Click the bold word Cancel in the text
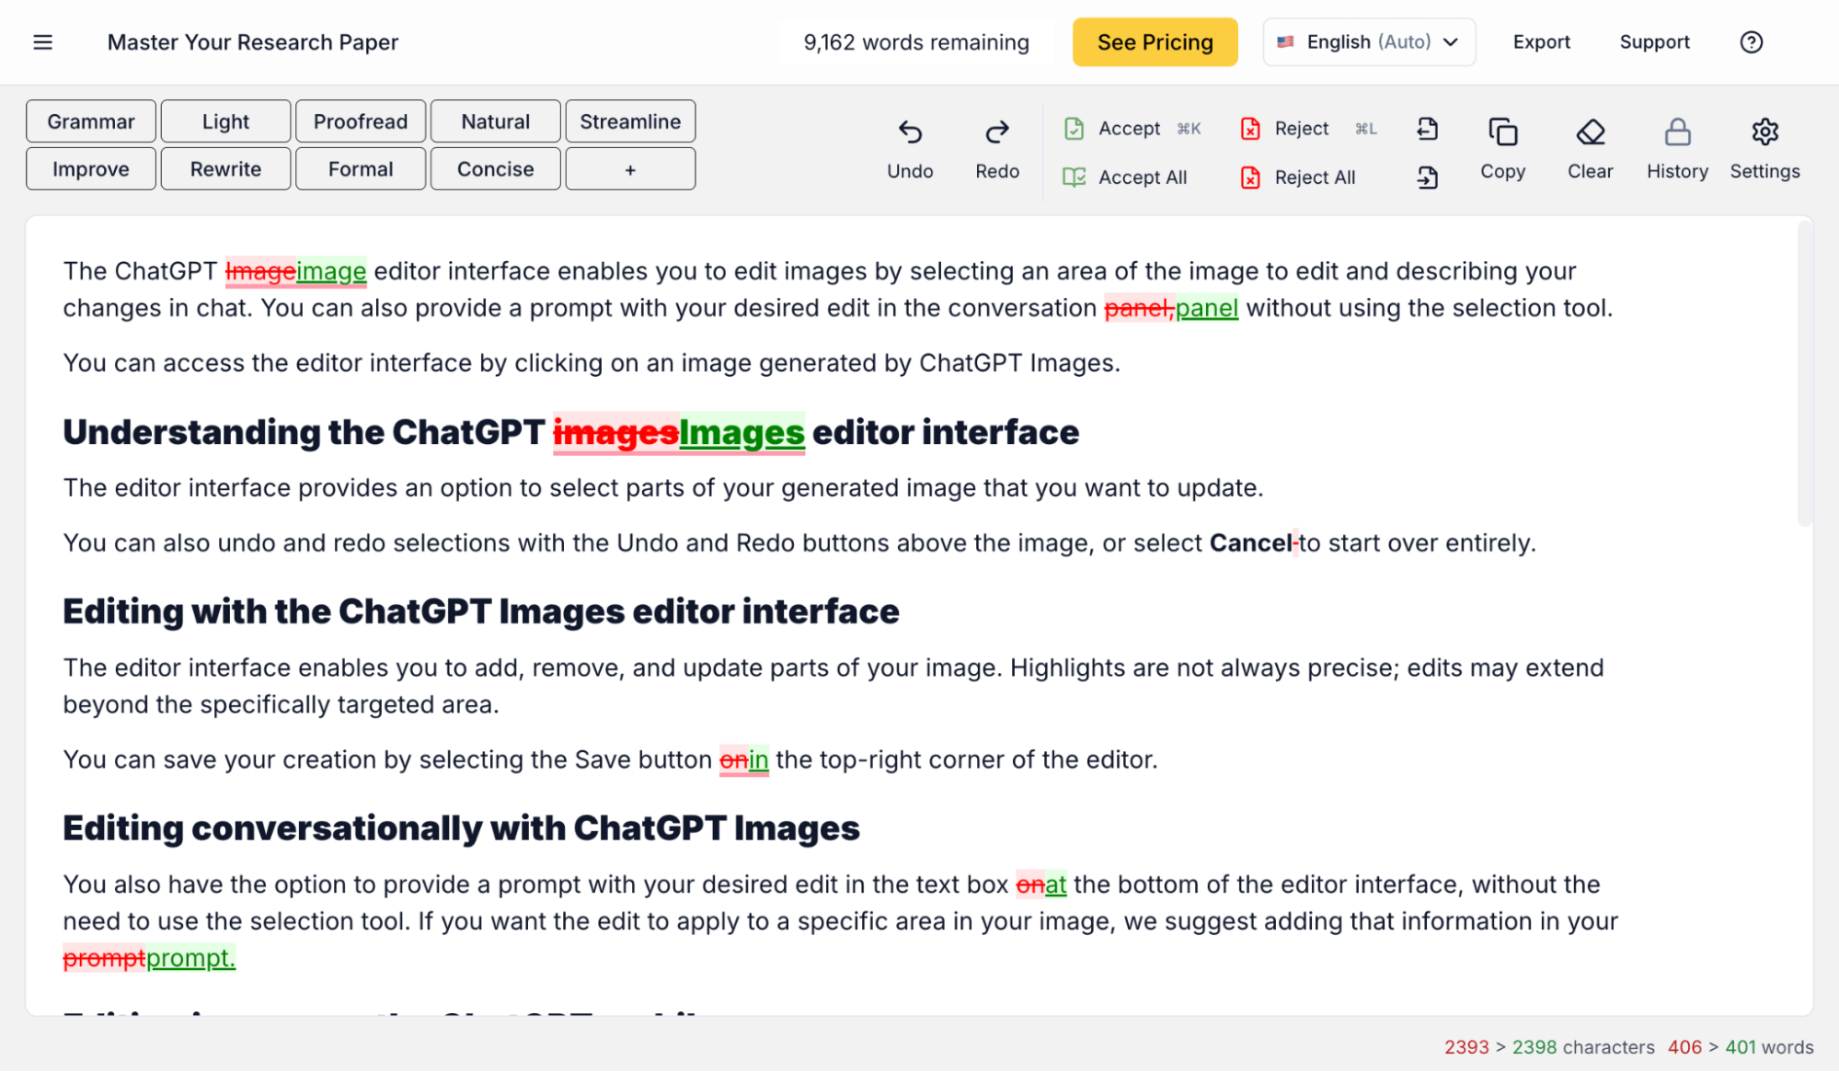 (1250, 543)
